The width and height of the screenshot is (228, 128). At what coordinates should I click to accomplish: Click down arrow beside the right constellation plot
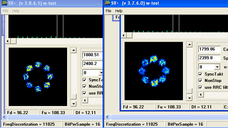coord(189,98)
